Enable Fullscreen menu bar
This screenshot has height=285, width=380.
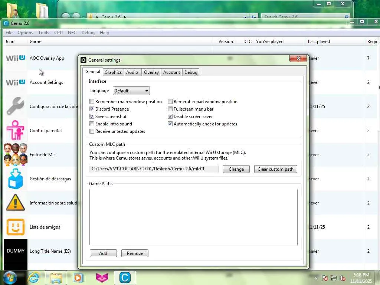tap(170, 109)
